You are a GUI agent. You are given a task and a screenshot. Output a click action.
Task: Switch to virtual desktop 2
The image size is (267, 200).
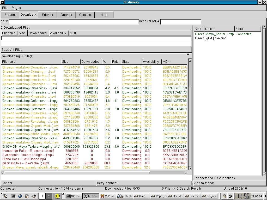tap(49, 196)
